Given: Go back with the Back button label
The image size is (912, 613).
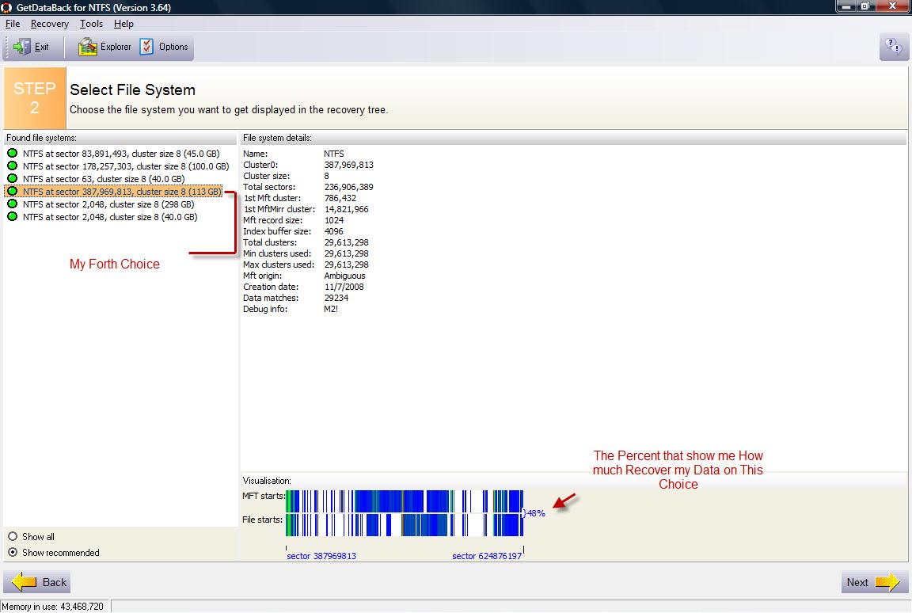Looking at the screenshot, I should (55, 582).
